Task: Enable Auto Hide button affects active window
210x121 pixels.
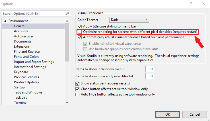Action: (x=77, y=94)
